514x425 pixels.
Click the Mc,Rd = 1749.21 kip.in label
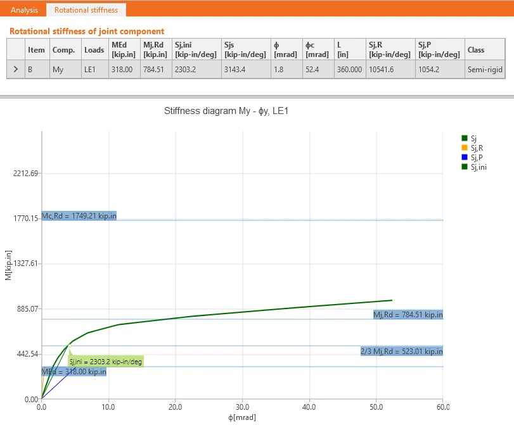[x=79, y=215]
